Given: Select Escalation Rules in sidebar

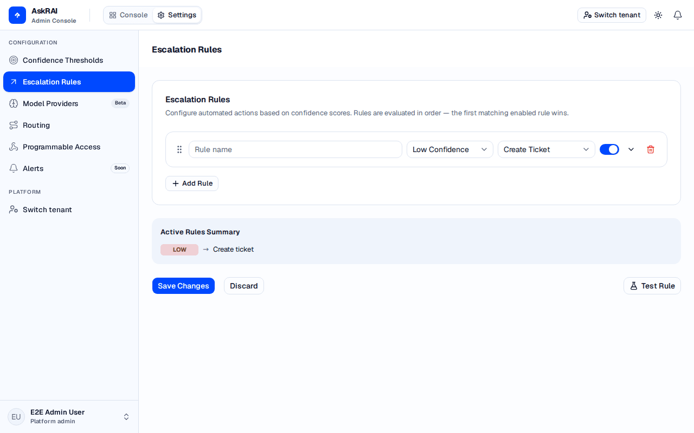Looking at the screenshot, I should coord(69,82).
